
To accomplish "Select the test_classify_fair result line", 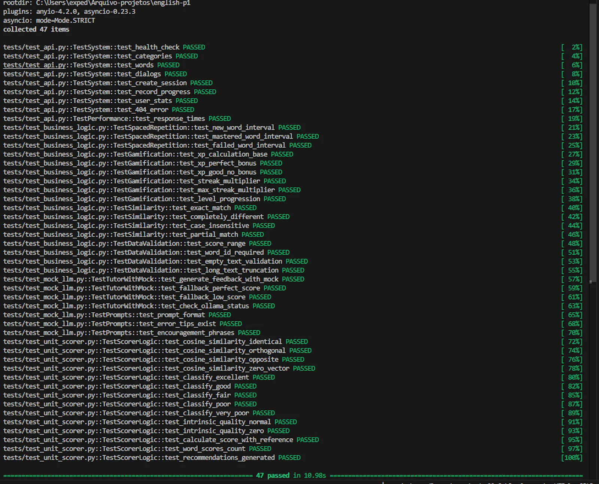I will click(130, 395).
